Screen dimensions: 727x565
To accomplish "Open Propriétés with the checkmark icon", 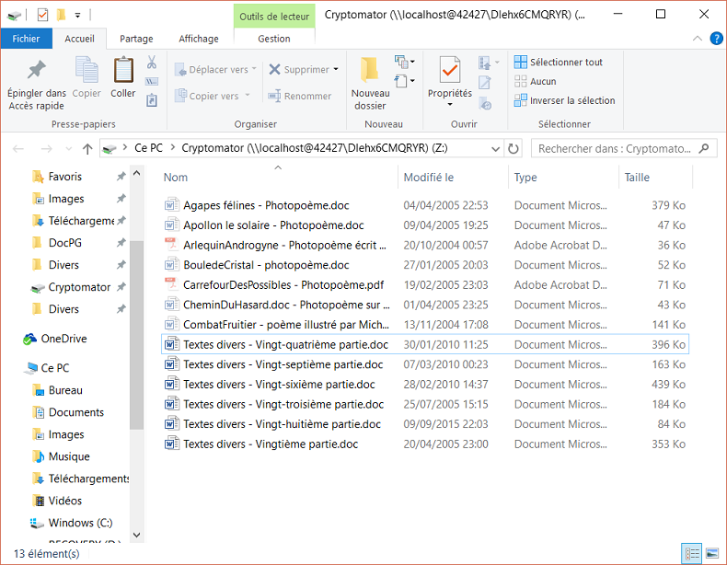I will 449,70.
